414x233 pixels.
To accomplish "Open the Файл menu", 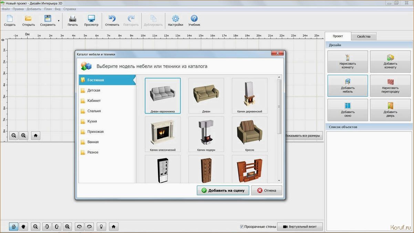I will tap(6, 9).
